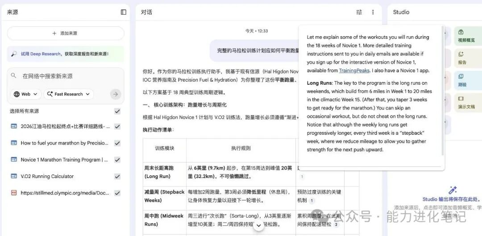Click the PDF icon of olympic.org source
The image size is (482, 236).
[14, 193]
